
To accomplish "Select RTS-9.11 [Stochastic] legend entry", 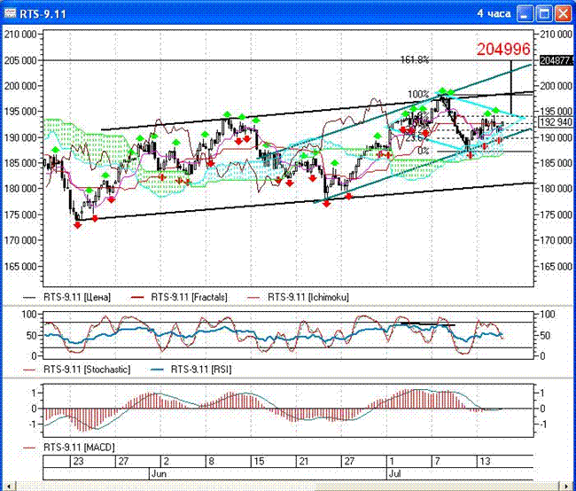I will 76,369.
